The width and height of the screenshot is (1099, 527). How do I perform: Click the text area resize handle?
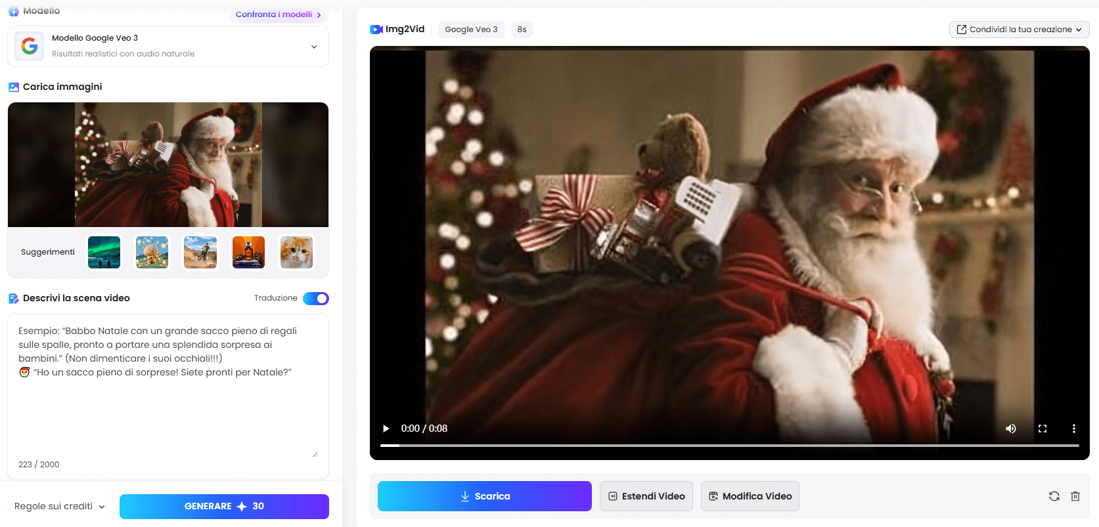click(315, 454)
